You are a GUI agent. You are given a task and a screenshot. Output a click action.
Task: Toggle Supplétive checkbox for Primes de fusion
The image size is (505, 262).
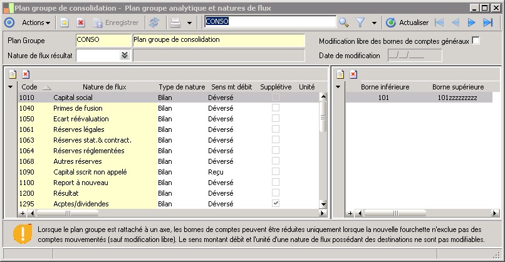(x=276, y=108)
